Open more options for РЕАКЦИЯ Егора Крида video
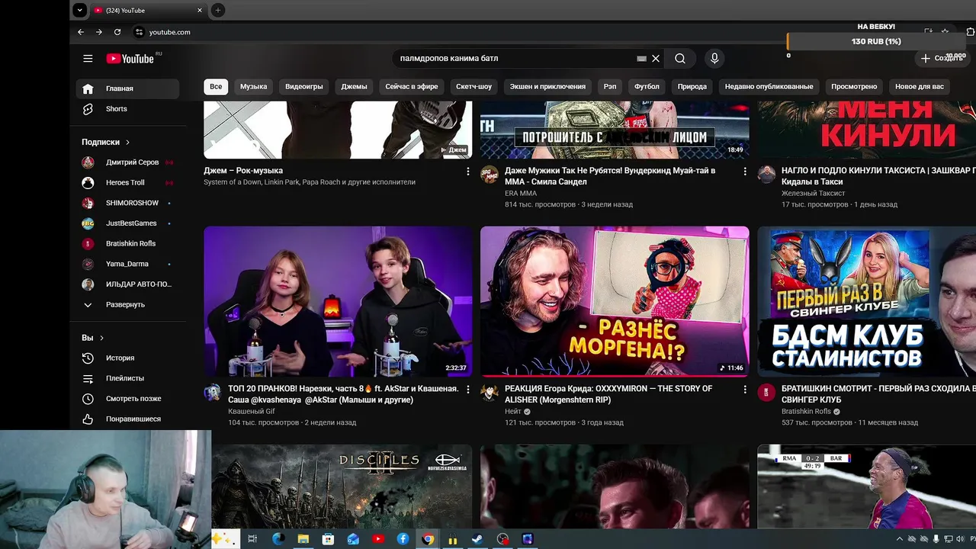The width and height of the screenshot is (976, 549). (x=745, y=390)
